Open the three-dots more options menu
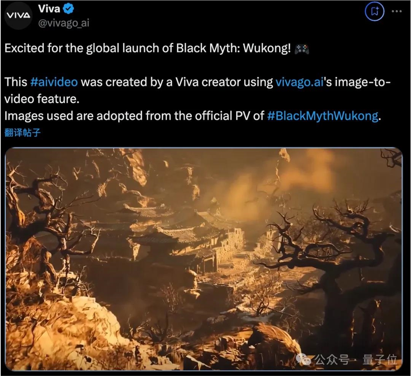This screenshot has height=376, width=411. pos(396,11)
